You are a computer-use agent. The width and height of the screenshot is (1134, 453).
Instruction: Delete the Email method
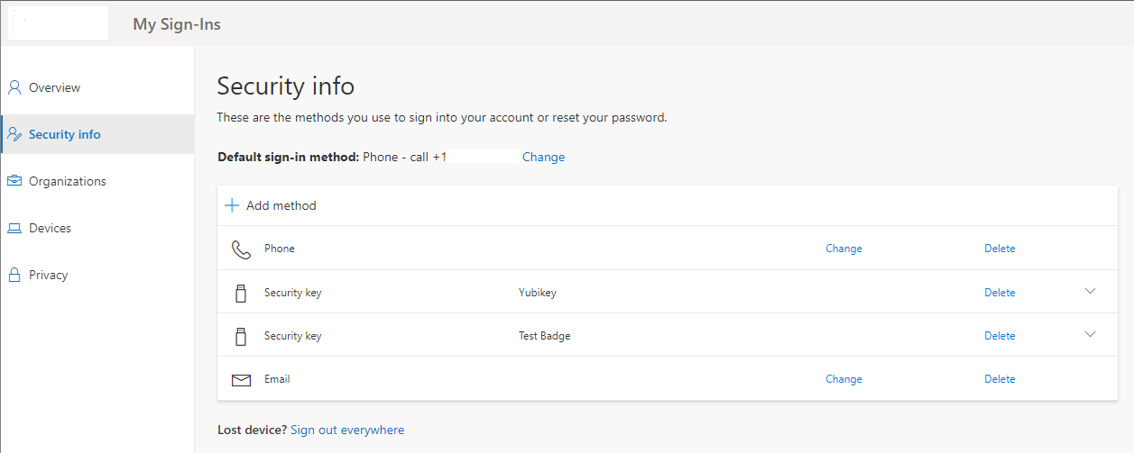1000,379
